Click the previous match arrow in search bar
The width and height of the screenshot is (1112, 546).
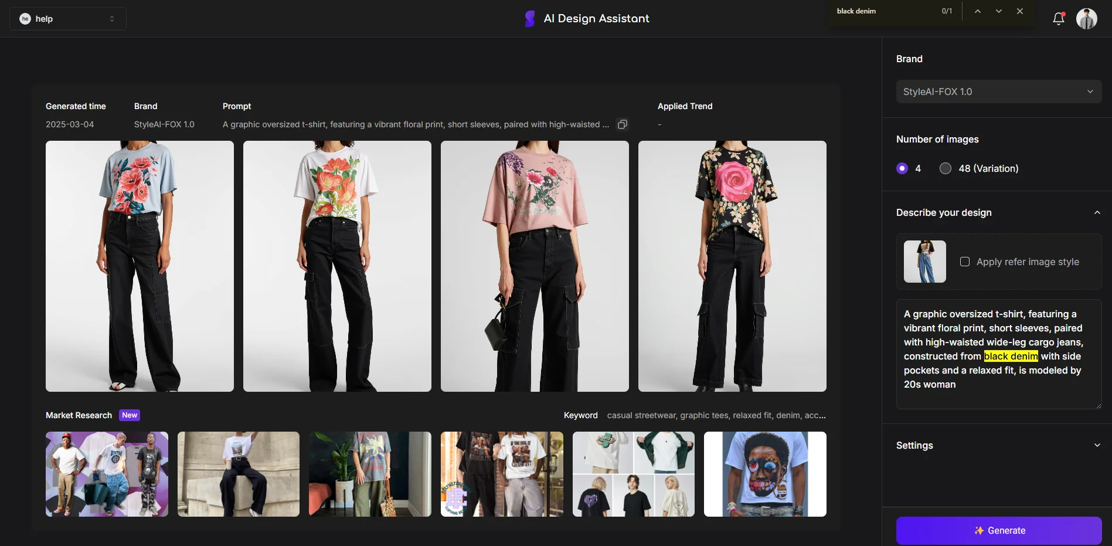[977, 11]
